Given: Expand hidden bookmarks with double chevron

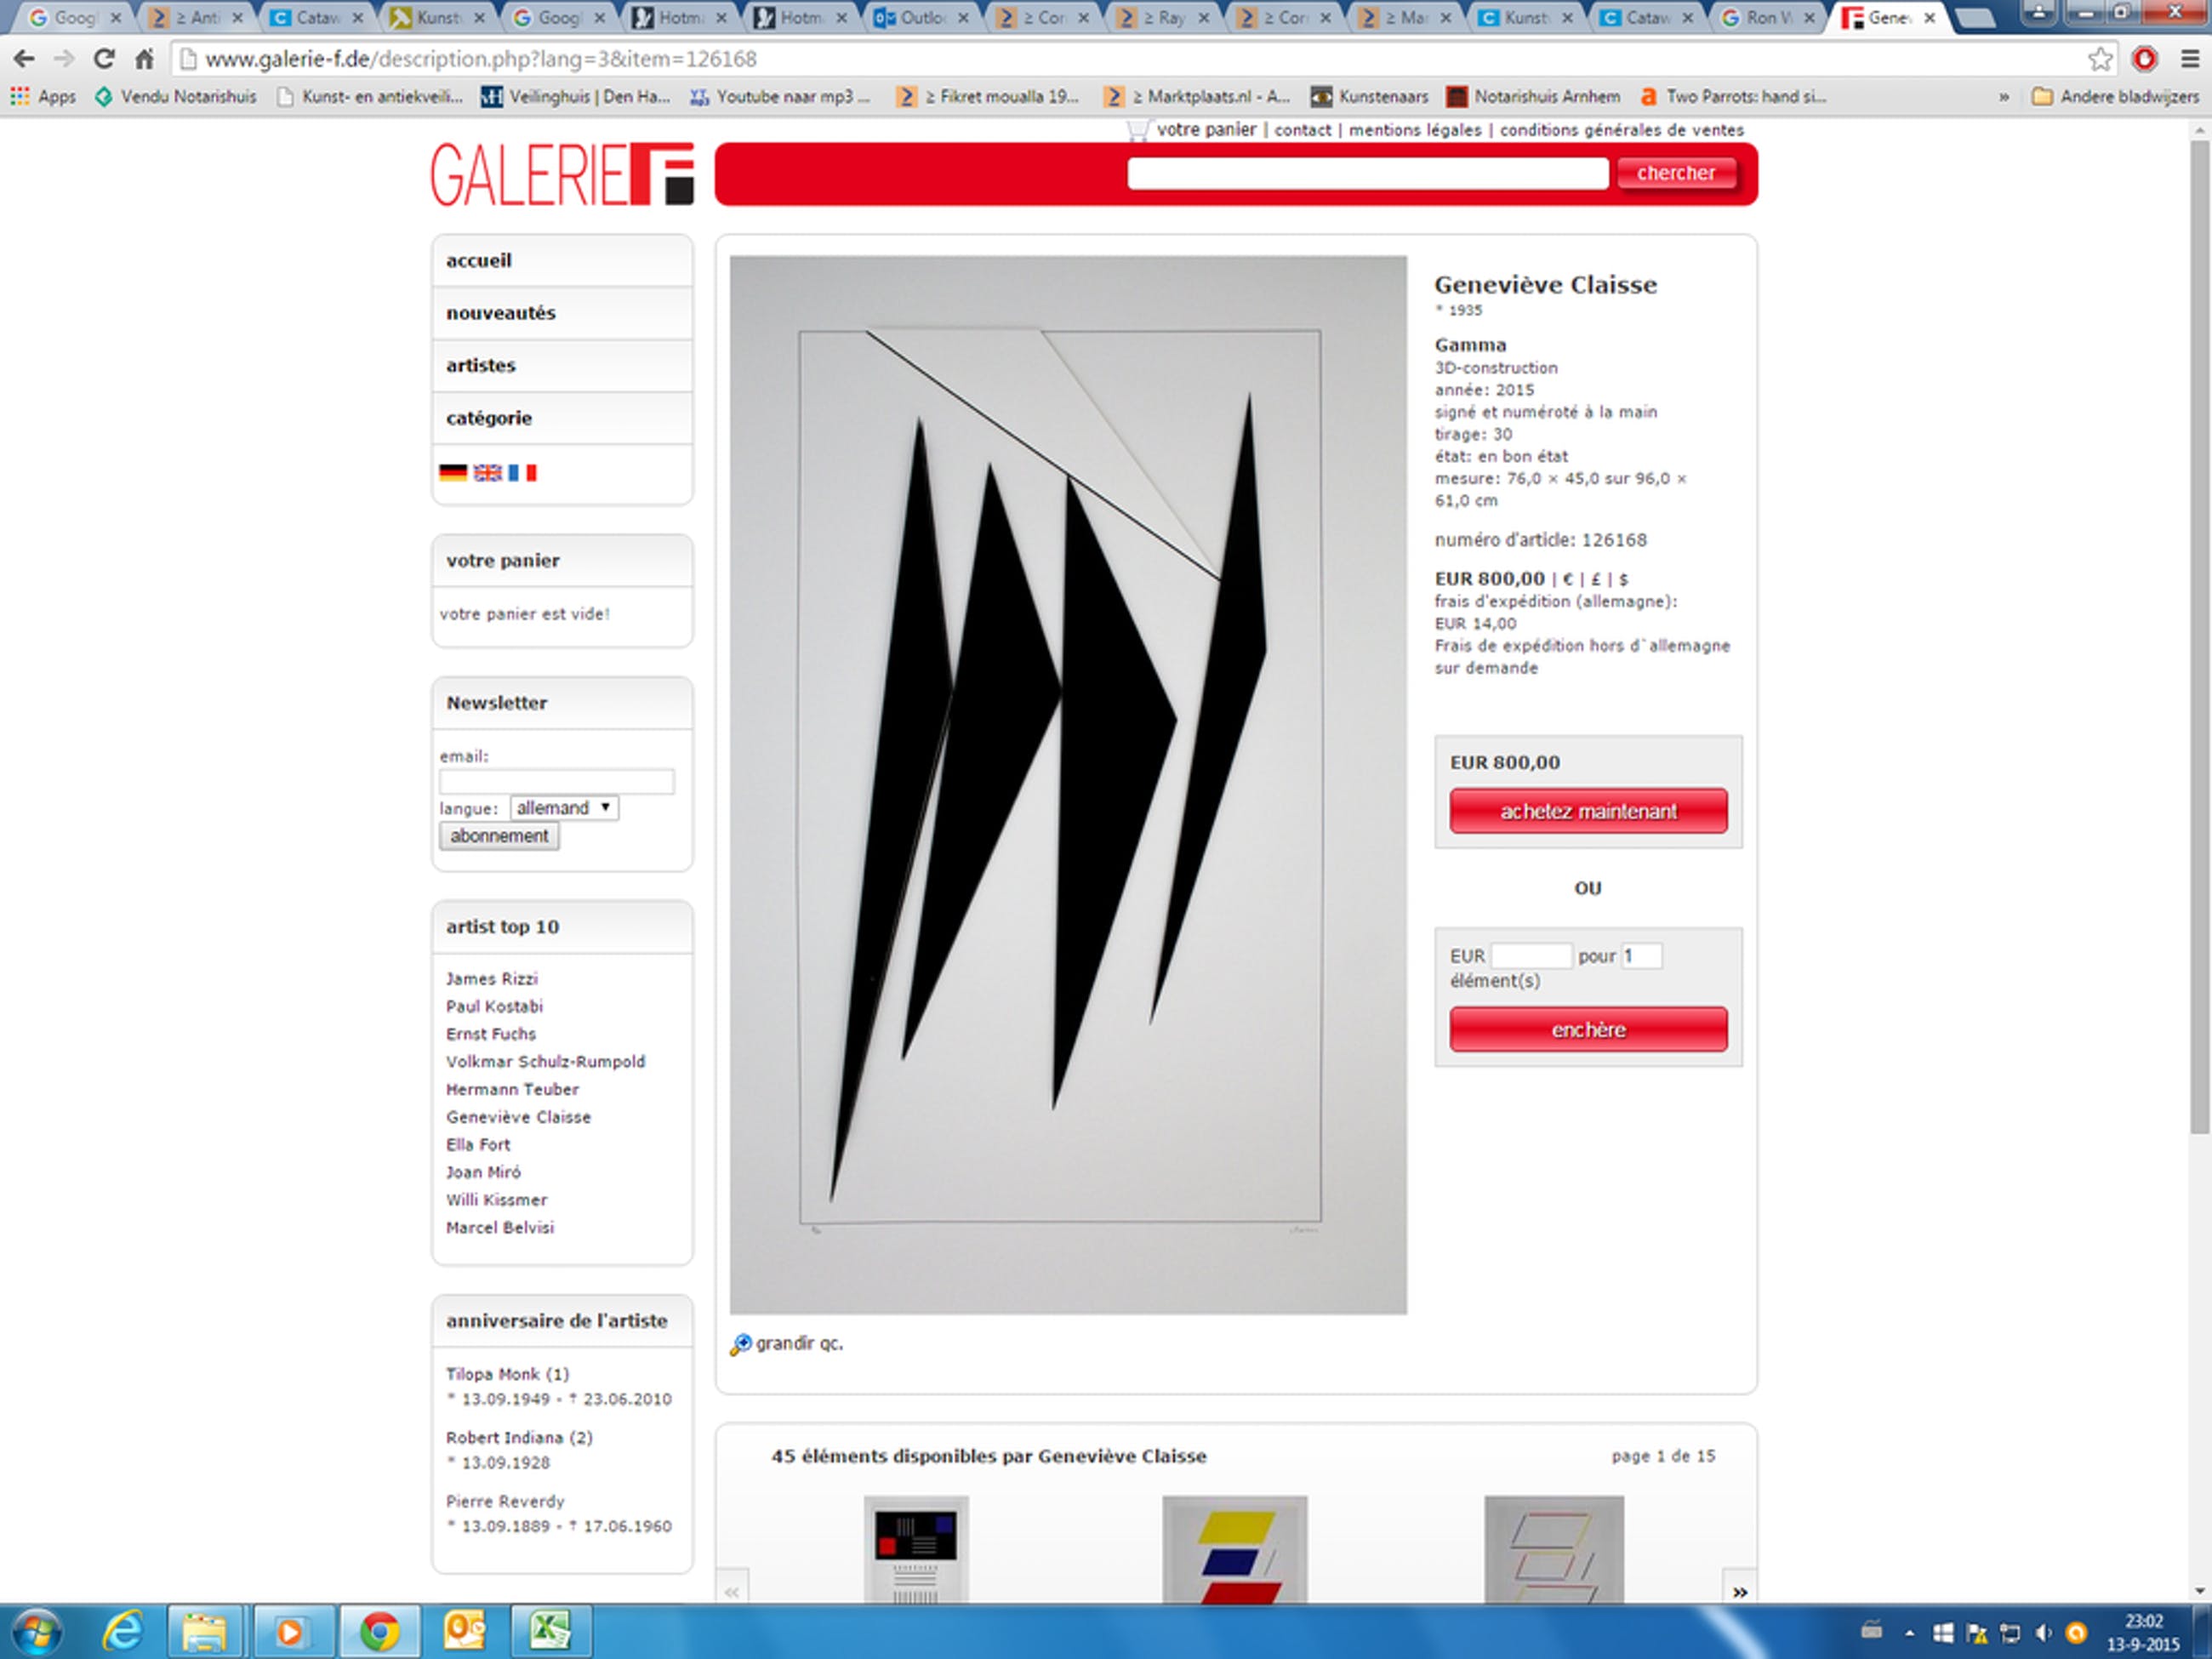Looking at the screenshot, I should point(2003,97).
